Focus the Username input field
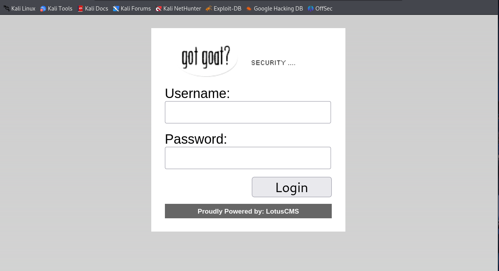The width and height of the screenshot is (499, 271). pyautogui.click(x=248, y=112)
